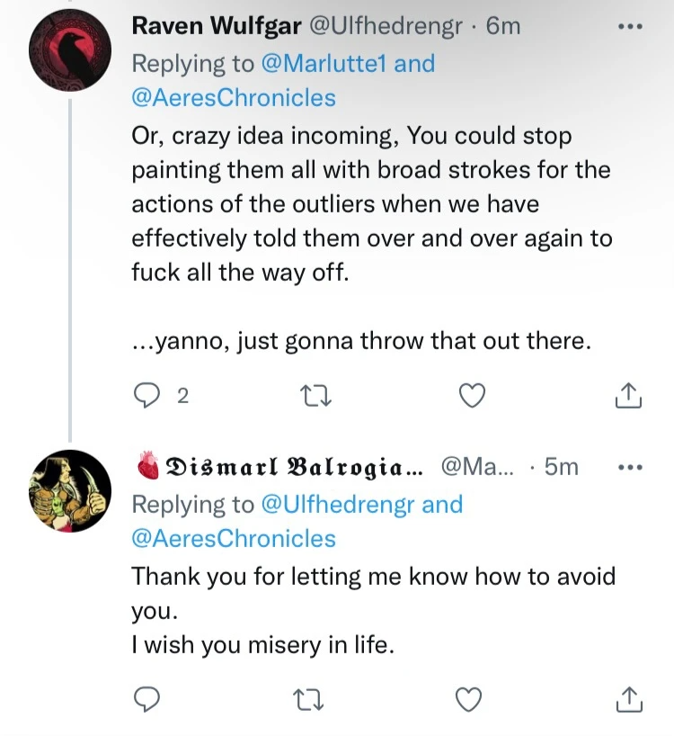
Task: Open Raven Wulfgar's raven profile picture
Action: tap(70, 50)
